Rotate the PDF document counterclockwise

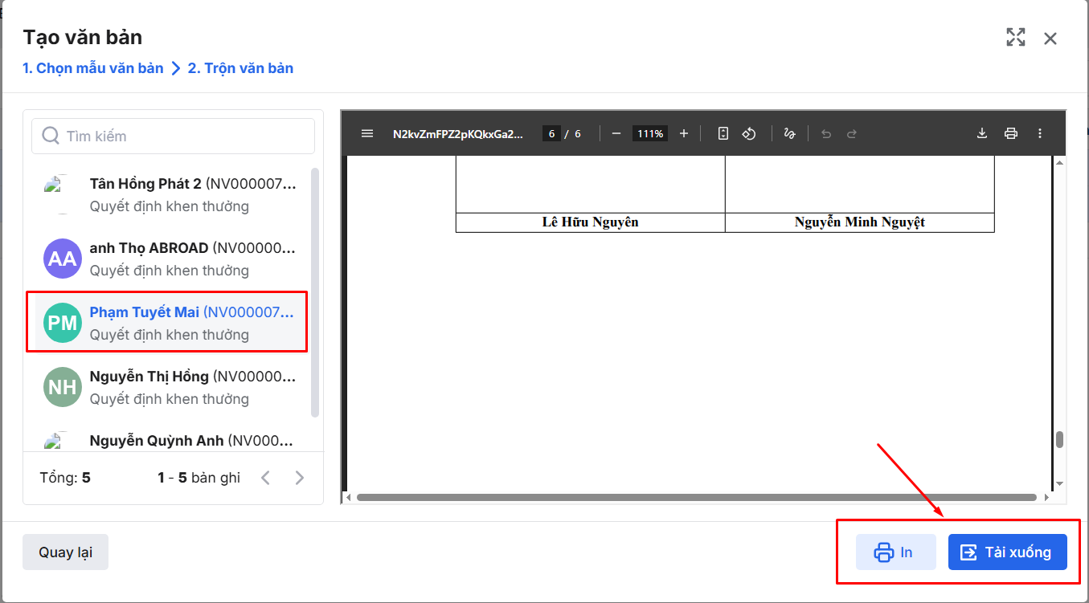click(x=749, y=133)
